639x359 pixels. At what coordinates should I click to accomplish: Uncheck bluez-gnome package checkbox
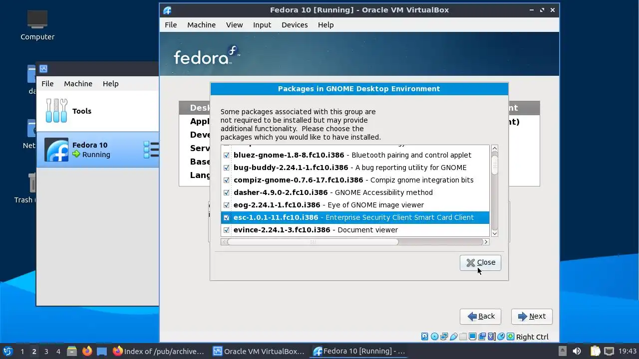[x=227, y=155]
